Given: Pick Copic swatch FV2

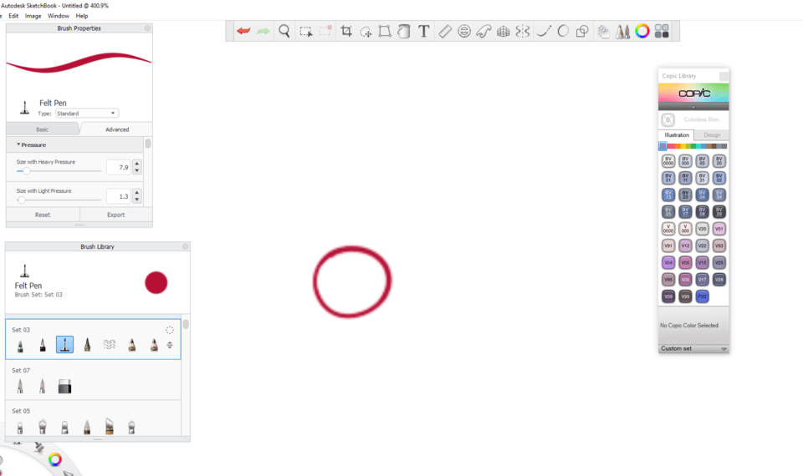Looking at the screenshot, I should pos(702,296).
